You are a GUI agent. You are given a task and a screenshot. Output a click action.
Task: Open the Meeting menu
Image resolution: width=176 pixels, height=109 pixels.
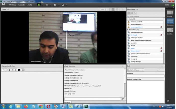tap(12, 5)
